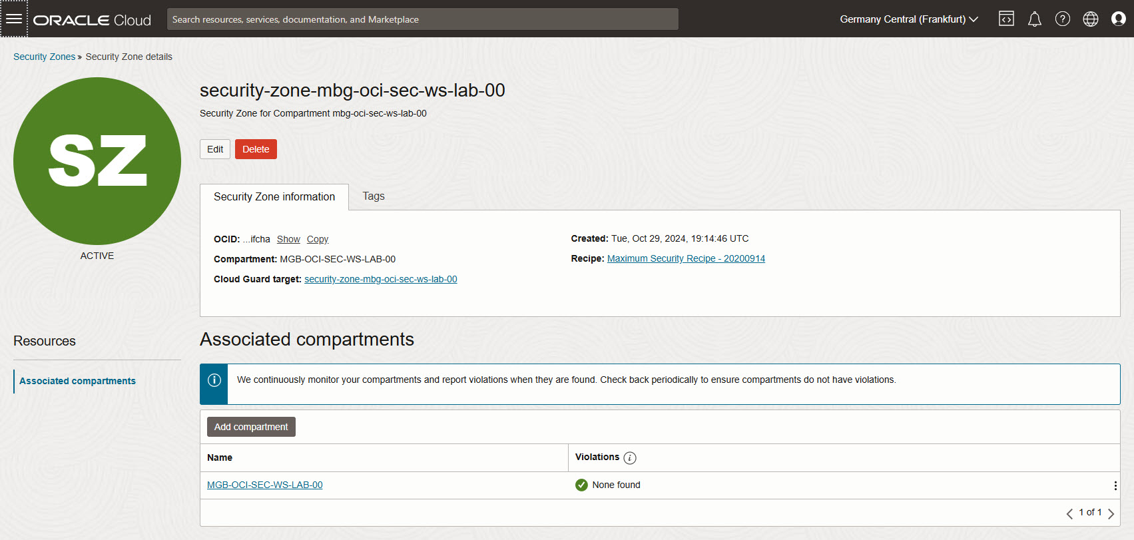Screen dimensions: 1134x540
Task: Open Cloud Shell developer tools icon
Action: [1006, 19]
